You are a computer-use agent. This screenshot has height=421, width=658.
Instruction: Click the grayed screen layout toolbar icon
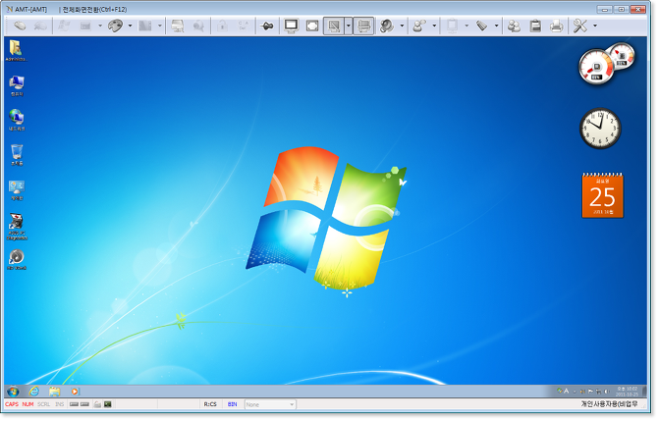coord(145,26)
